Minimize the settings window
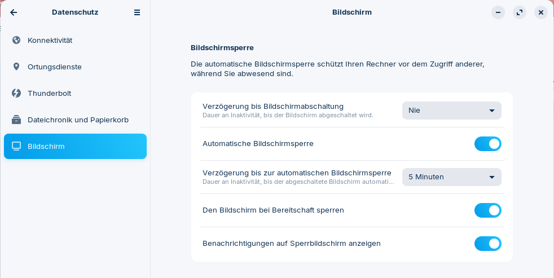The width and height of the screenshot is (554, 278). click(x=498, y=12)
